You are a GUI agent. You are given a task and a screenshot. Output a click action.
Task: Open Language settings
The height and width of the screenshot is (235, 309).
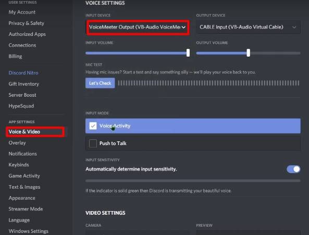[x=19, y=220]
